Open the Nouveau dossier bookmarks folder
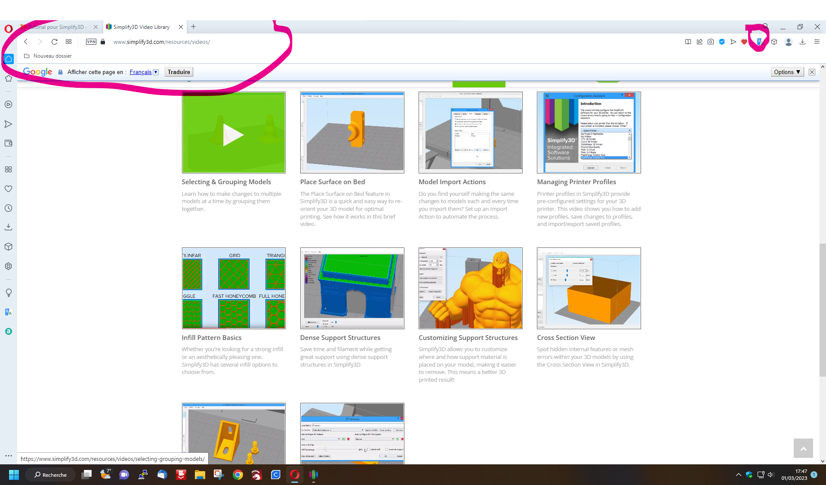 click(48, 56)
